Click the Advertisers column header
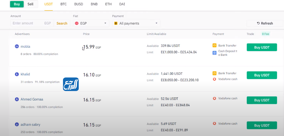The image size is (284, 136). [22, 34]
